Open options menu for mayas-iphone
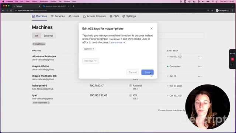This screenshot has height=133, width=236. tap(200, 66)
